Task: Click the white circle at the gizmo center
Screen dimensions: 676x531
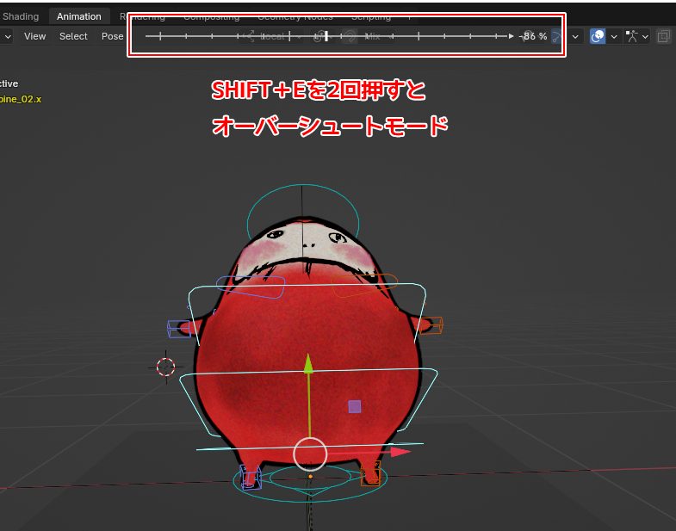Action: (x=310, y=454)
